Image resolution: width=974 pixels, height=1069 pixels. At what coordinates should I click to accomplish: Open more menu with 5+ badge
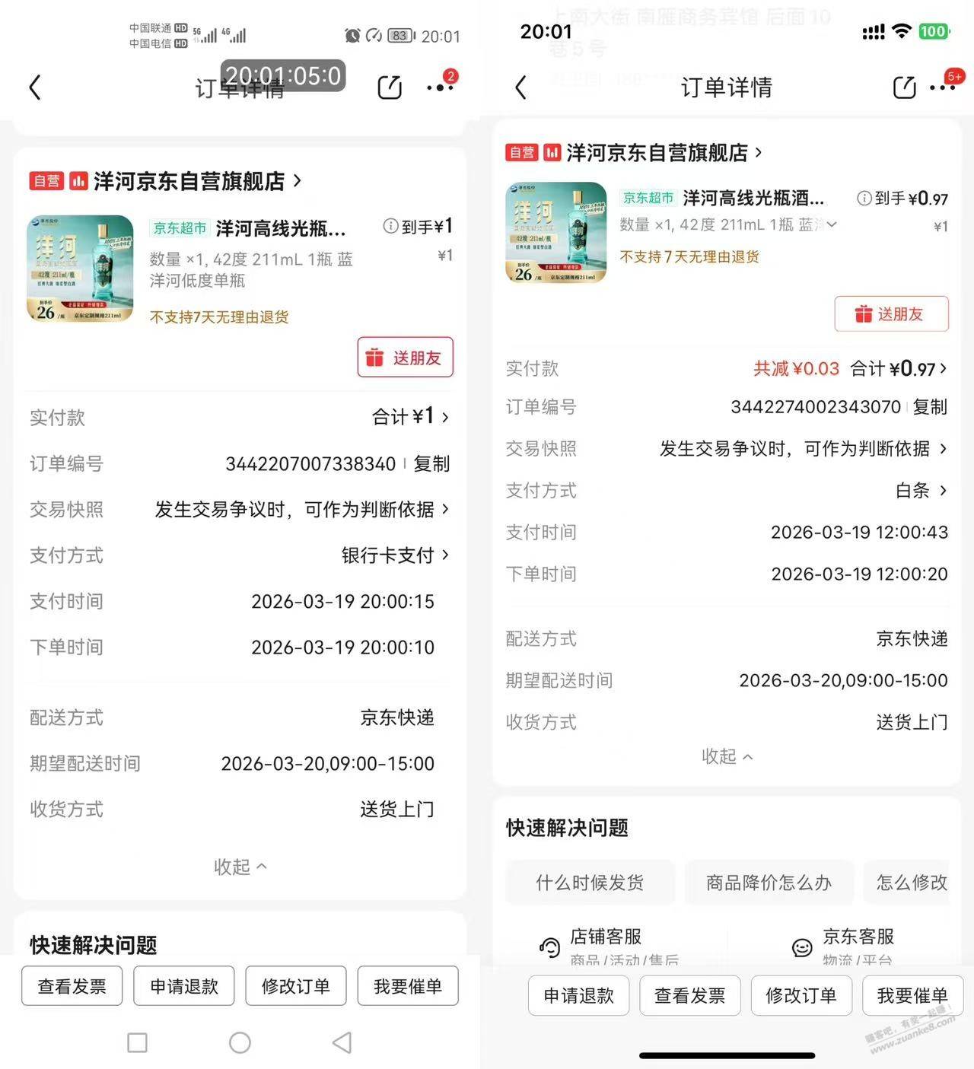click(943, 86)
